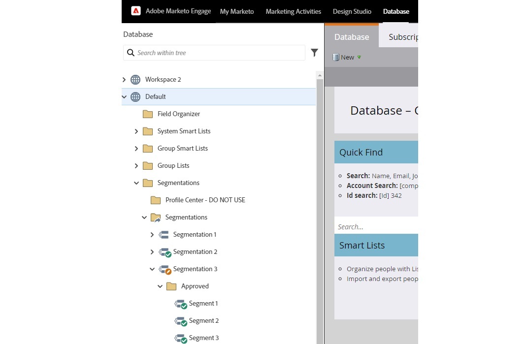Expand the Workspace 2 node

[124, 80]
